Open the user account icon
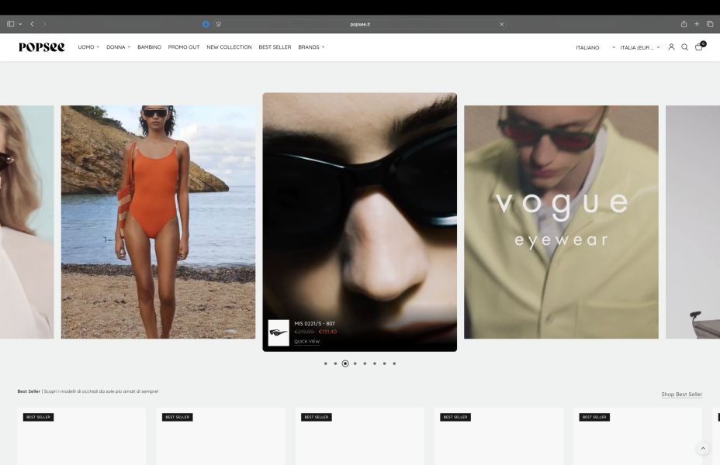 point(671,47)
